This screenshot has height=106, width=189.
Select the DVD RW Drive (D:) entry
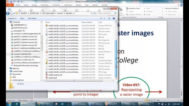(x=20, y=28)
